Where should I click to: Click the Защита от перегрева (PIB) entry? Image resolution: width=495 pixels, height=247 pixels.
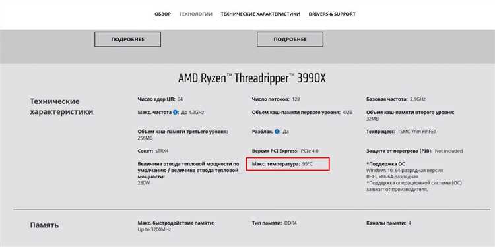point(414,151)
